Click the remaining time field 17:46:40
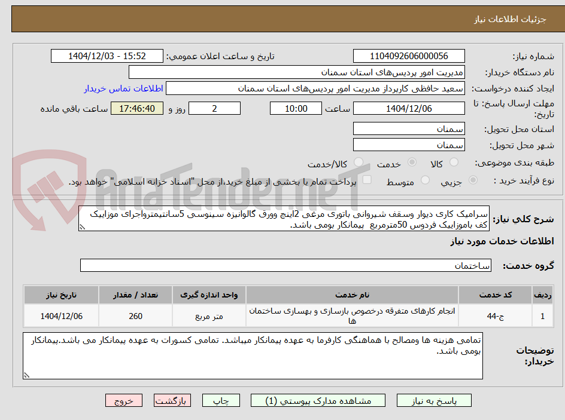The image size is (565, 420). 137,108
